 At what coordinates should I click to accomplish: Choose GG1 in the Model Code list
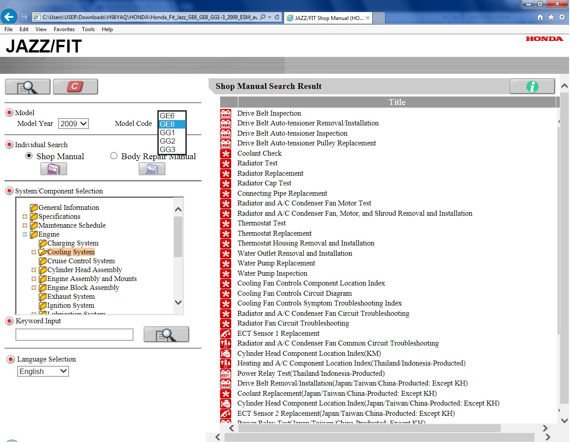pyautogui.click(x=172, y=133)
